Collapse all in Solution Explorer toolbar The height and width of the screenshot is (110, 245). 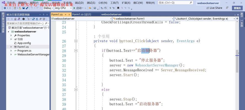coord(41,19)
